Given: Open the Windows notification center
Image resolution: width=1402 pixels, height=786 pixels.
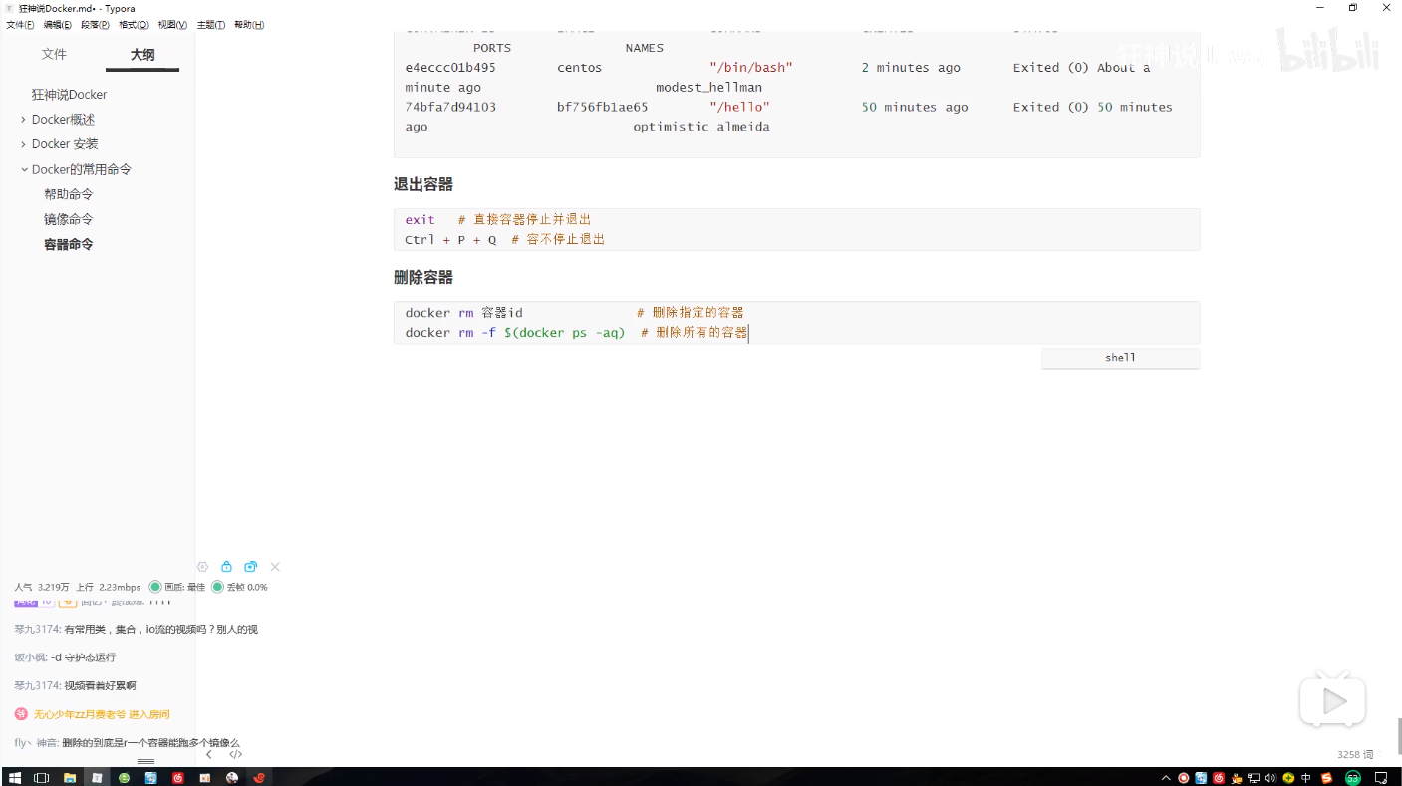Looking at the screenshot, I should (1381, 778).
